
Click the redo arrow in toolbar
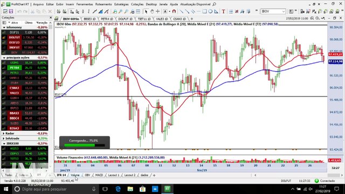(x=25, y=11)
